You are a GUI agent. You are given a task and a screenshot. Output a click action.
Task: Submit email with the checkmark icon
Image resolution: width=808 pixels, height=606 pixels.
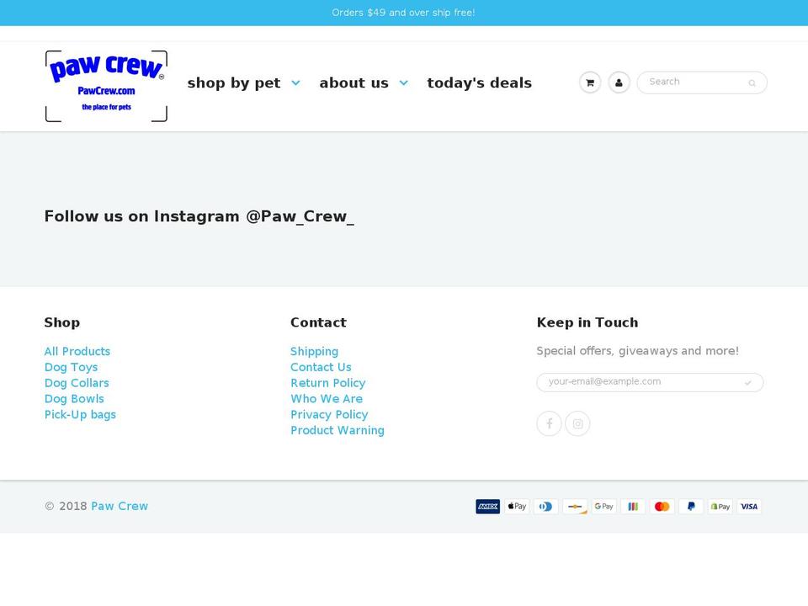[747, 382]
